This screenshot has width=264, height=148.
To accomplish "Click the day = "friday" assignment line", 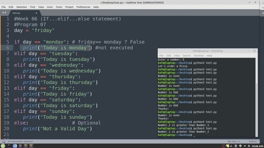I will [x=34, y=30].
